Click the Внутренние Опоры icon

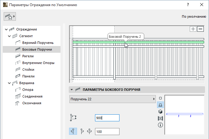click(x=18, y=63)
